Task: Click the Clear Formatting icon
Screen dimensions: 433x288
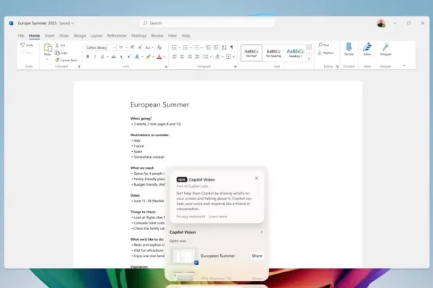Action: [x=159, y=48]
